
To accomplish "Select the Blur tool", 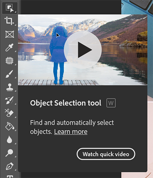I will click(9, 139).
